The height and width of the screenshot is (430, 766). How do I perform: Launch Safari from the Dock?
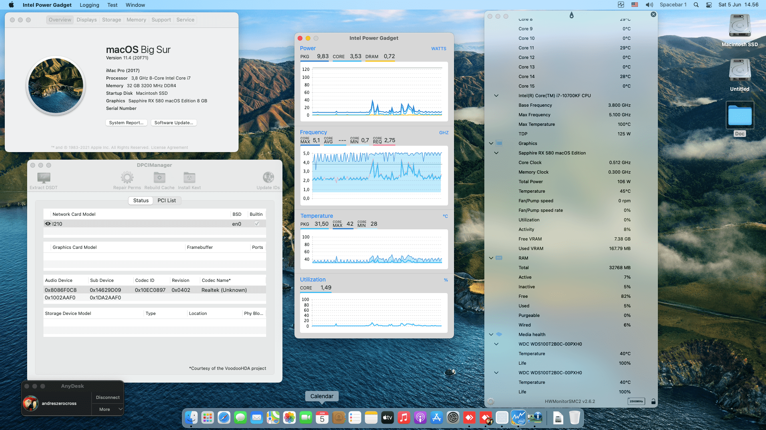(x=224, y=418)
